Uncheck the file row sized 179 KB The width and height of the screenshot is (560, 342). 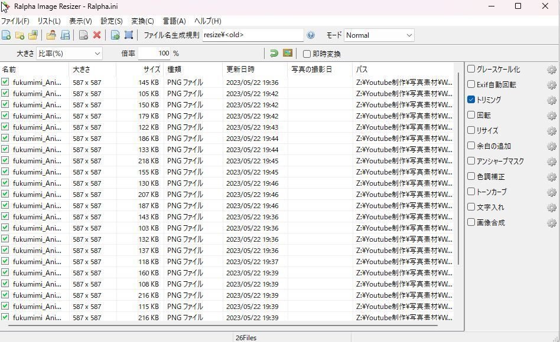(5, 116)
